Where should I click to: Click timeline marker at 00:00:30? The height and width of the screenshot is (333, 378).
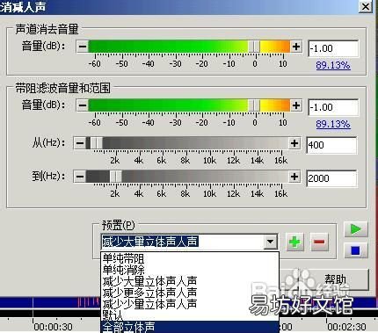pyautogui.click(x=54, y=327)
